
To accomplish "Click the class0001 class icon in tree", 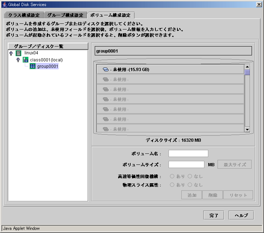I will (26, 60).
